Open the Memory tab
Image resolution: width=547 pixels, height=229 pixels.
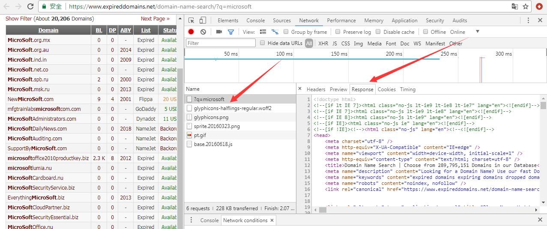click(x=374, y=20)
